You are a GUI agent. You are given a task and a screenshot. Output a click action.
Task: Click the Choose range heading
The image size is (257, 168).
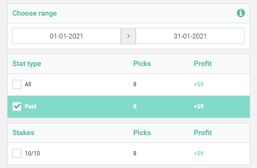(x=35, y=13)
